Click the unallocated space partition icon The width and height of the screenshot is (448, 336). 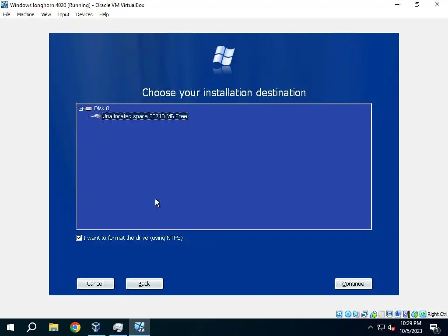[97, 116]
